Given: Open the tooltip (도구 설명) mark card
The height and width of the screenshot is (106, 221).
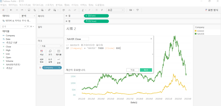Looking at the screenshot, I should pos(50,61).
